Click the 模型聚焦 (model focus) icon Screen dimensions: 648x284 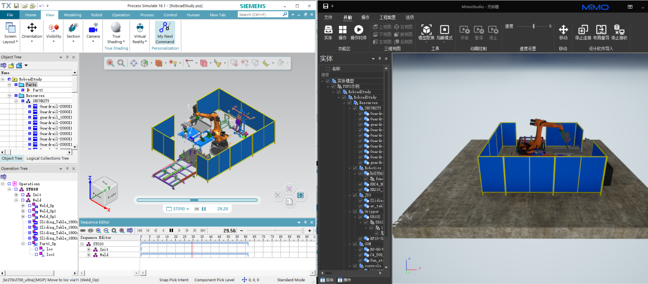point(426,30)
